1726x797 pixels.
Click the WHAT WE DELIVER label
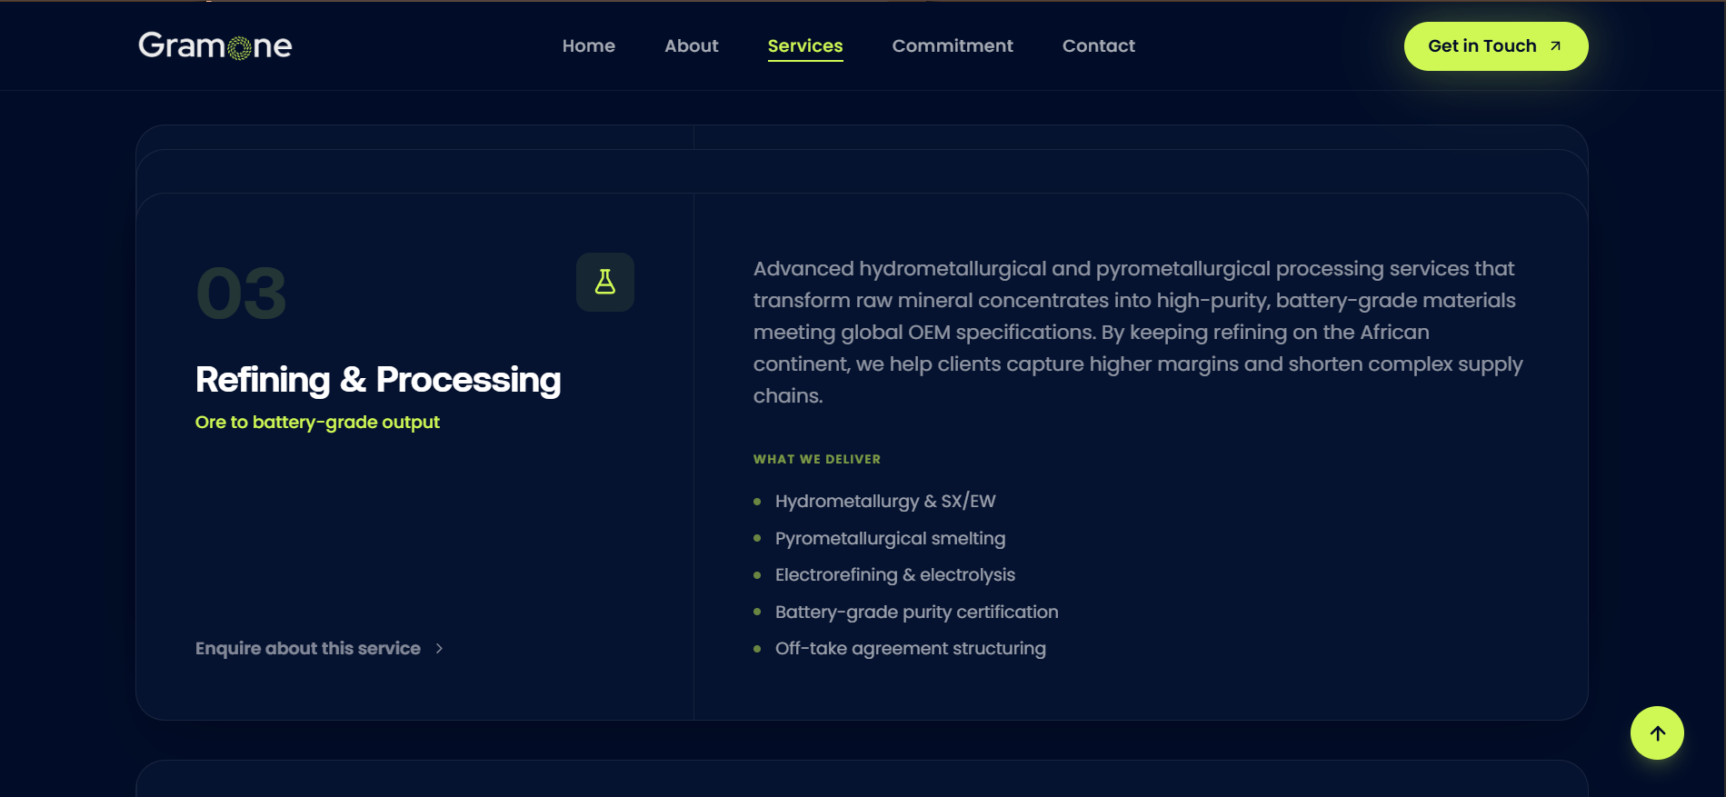(x=817, y=460)
